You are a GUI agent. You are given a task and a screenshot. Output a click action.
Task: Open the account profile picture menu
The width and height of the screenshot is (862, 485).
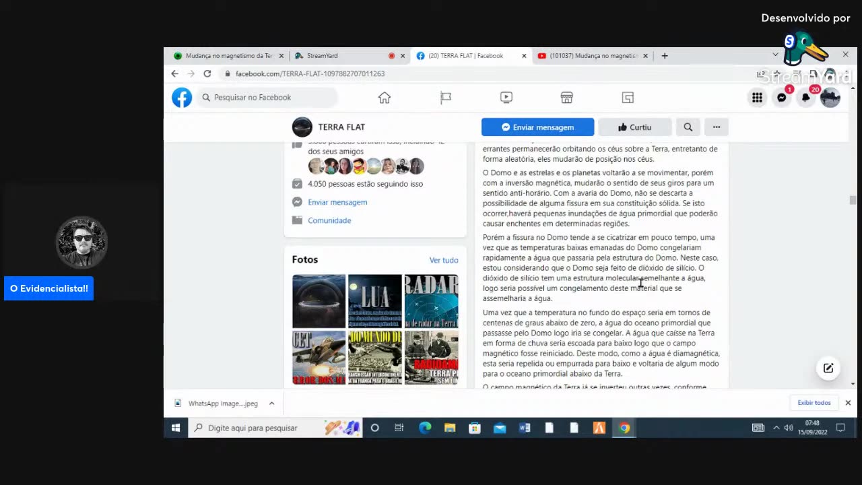click(x=830, y=98)
